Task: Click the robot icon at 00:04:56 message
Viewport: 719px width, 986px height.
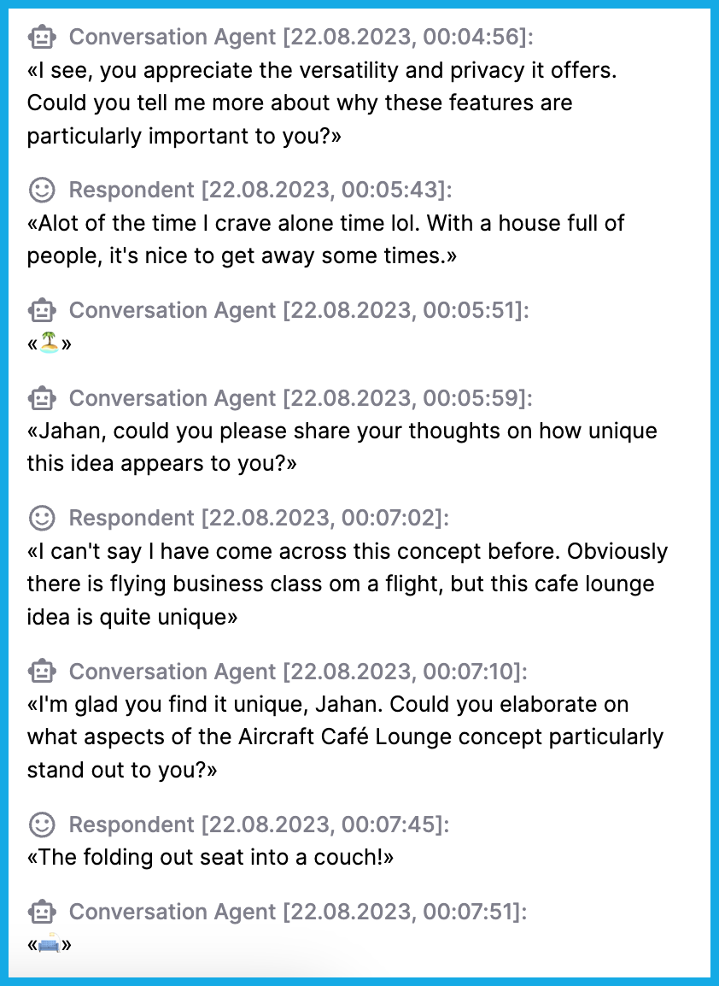Action: pos(42,37)
